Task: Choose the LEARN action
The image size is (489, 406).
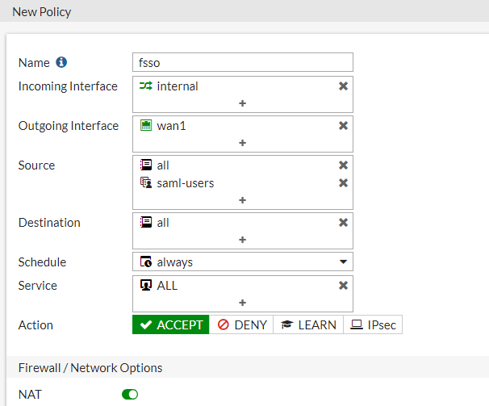Action: coord(308,324)
